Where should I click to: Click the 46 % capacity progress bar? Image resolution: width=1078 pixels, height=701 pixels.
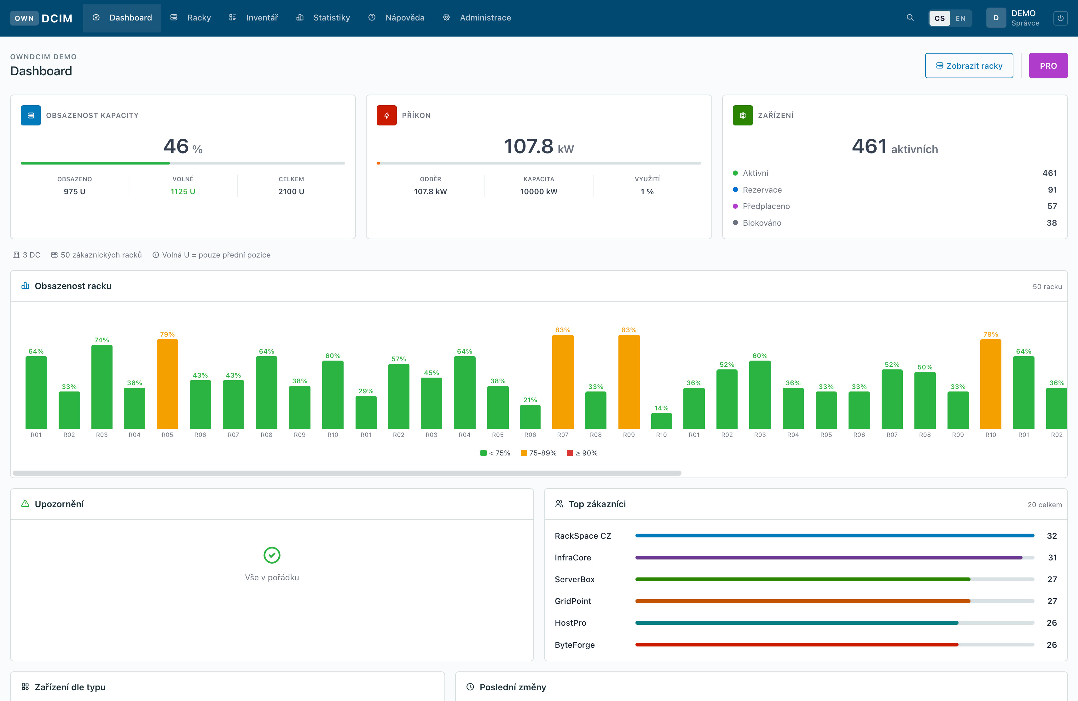tap(183, 163)
